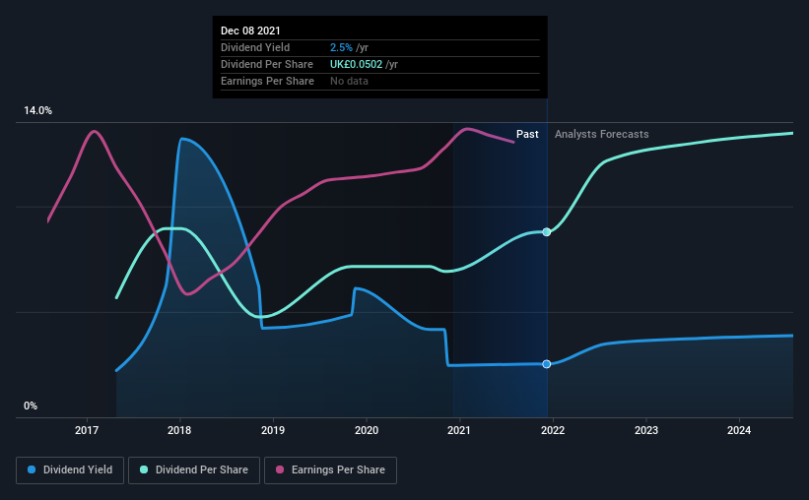This screenshot has height=500, width=809.
Task: Click the 2019 x-axis label
Action: [273, 430]
